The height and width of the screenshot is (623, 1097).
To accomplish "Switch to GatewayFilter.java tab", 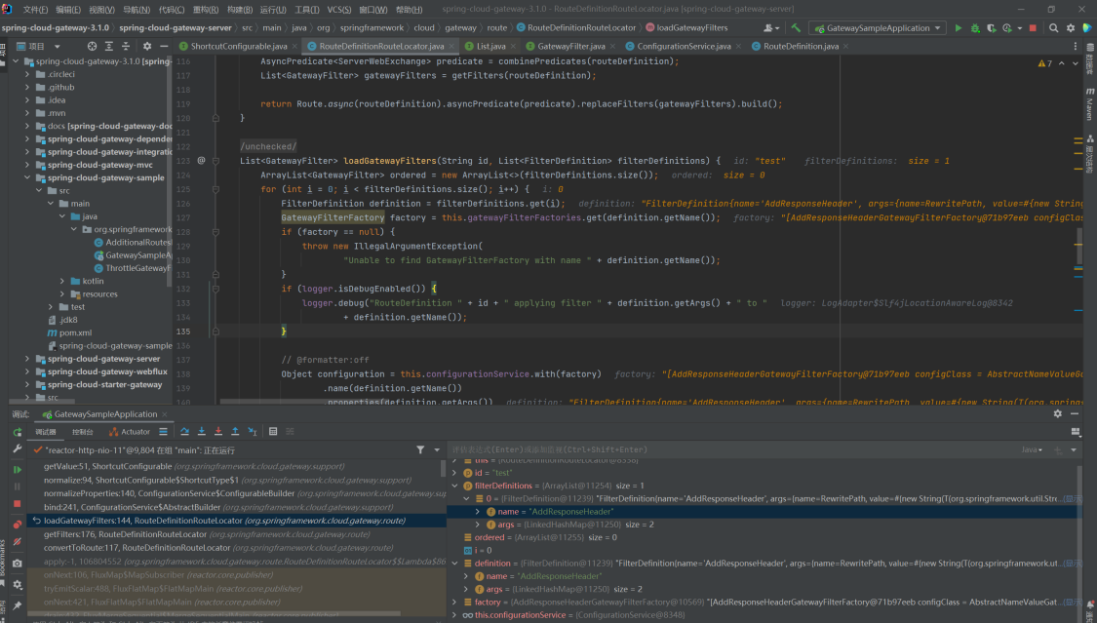I will (x=570, y=46).
